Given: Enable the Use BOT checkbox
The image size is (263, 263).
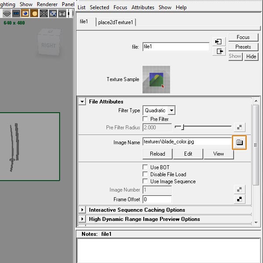Looking at the screenshot, I should [x=145, y=167].
